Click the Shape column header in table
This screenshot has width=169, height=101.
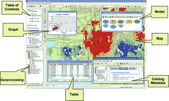click(x=55, y=64)
